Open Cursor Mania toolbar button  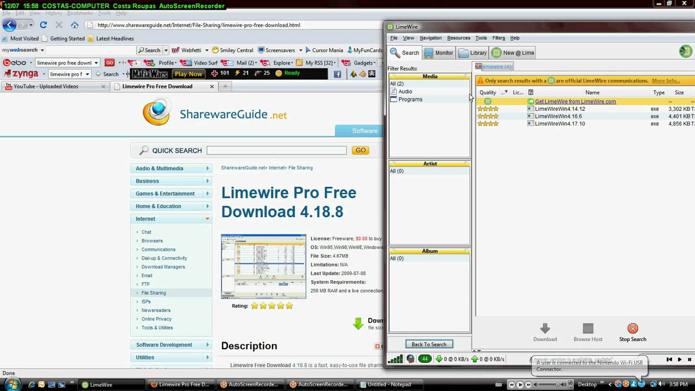(x=324, y=50)
